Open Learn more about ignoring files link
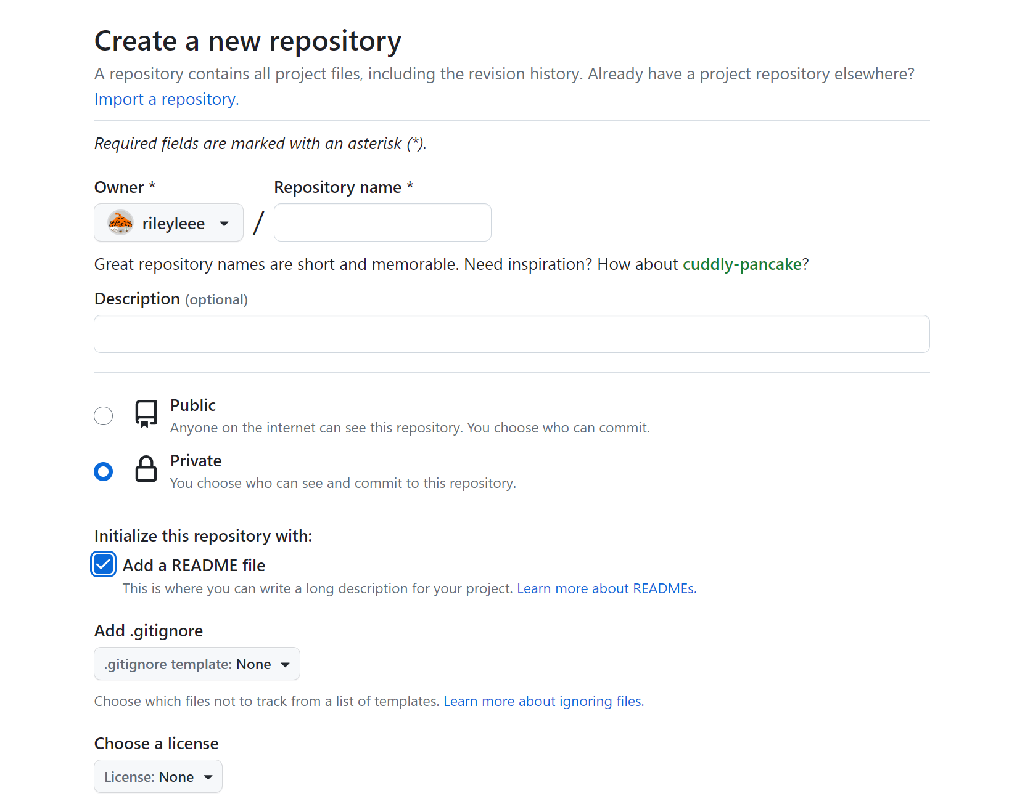 tap(544, 701)
